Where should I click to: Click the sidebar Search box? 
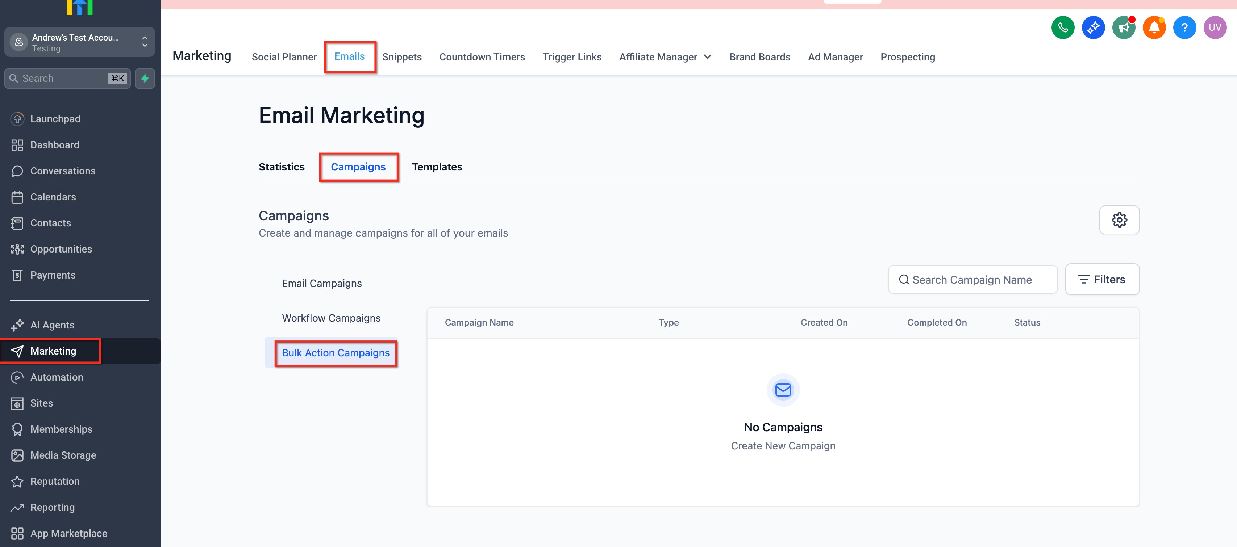[x=67, y=79]
